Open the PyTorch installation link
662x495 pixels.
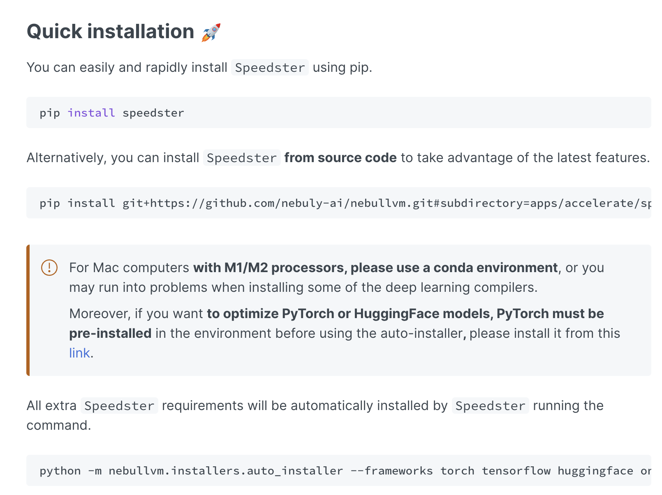[x=78, y=353]
